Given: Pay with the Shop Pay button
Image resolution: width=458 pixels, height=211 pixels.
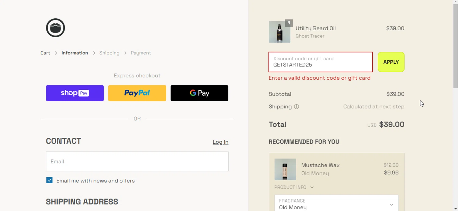Looking at the screenshot, I should click(x=75, y=93).
